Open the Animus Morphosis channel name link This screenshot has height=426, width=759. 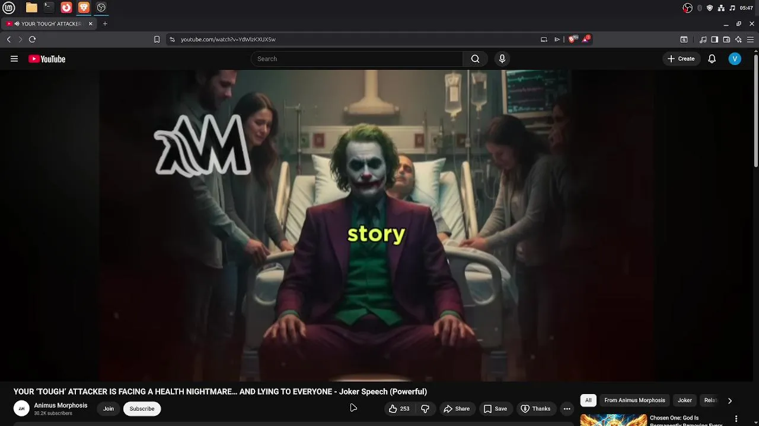pos(60,405)
